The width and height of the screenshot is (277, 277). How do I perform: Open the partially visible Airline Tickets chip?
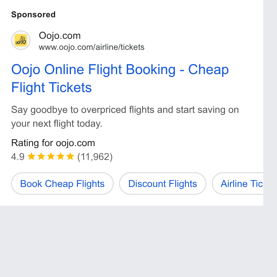238,184
